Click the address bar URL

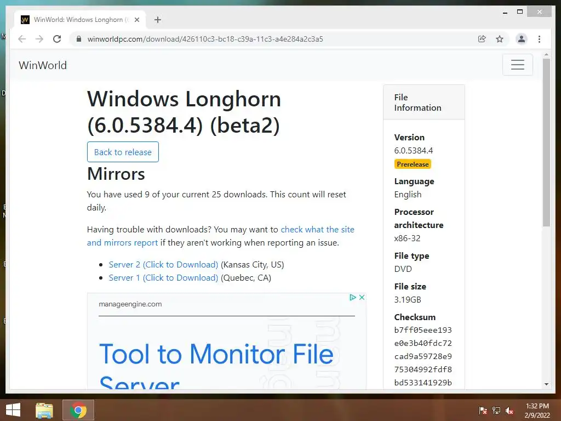[x=205, y=39]
